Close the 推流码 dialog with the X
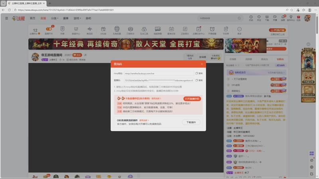This screenshot has height=179, width=319. tap(202, 64)
